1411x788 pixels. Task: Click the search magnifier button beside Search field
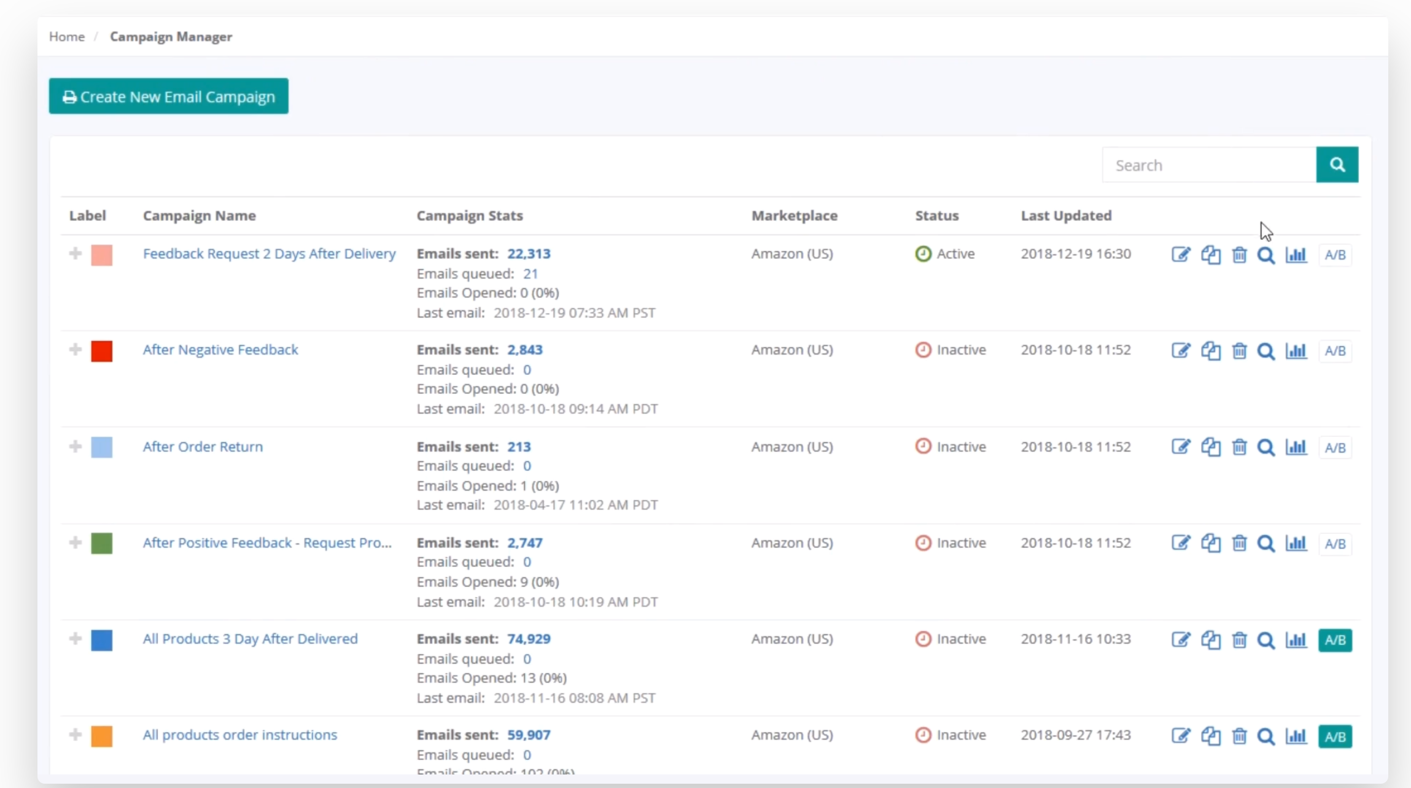[x=1337, y=164]
